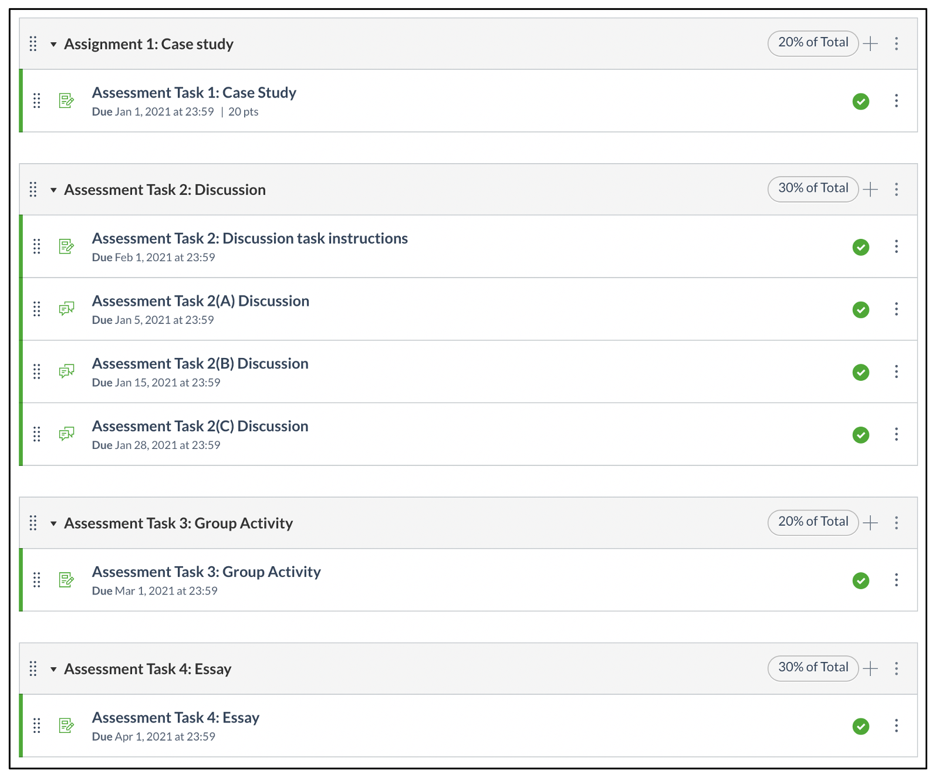
Task: Grab drag handle of Discussion task instructions item
Action: click(37, 246)
